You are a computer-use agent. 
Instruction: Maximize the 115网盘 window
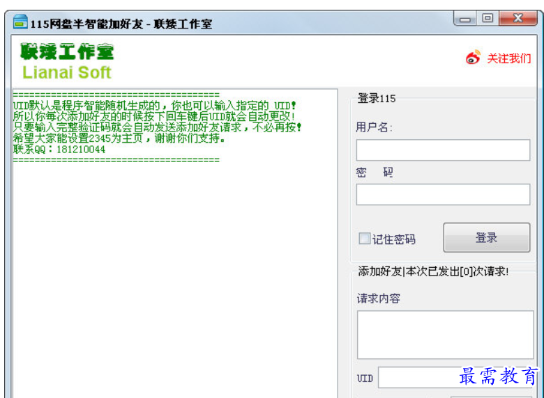(x=488, y=18)
